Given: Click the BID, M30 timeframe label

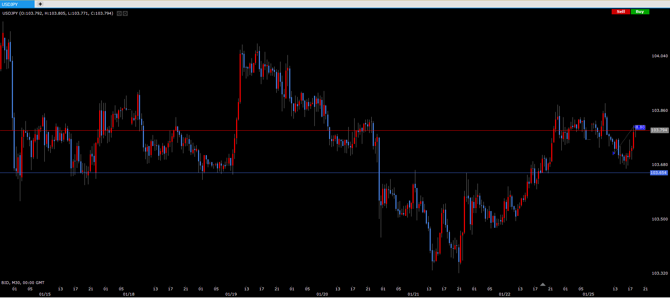Looking at the screenshot, I should click(23, 283).
